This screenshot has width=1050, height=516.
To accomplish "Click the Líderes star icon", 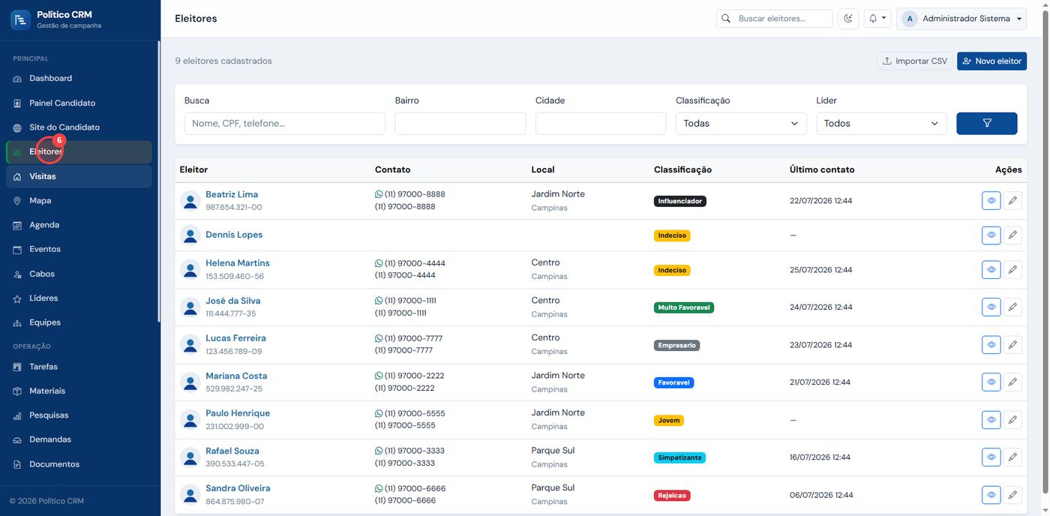I will (x=17, y=298).
